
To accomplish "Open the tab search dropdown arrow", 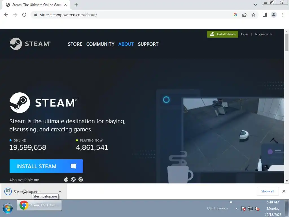I will pos(255,5).
